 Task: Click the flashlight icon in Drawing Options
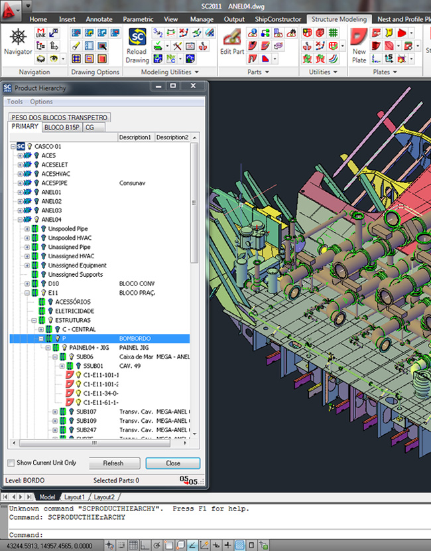click(76, 46)
